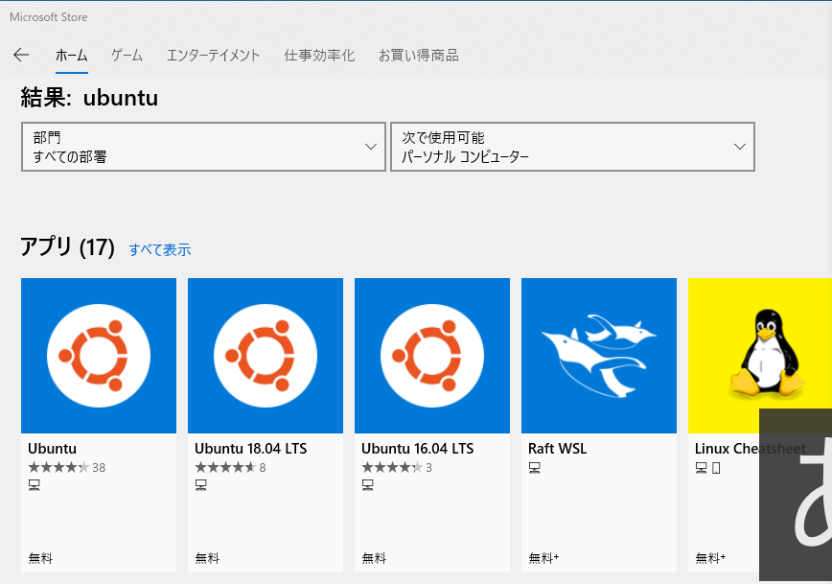Open the Ubuntu 16.04 LTS logo tile
Image resolution: width=832 pixels, height=584 pixels.
[x=432, y=356]
